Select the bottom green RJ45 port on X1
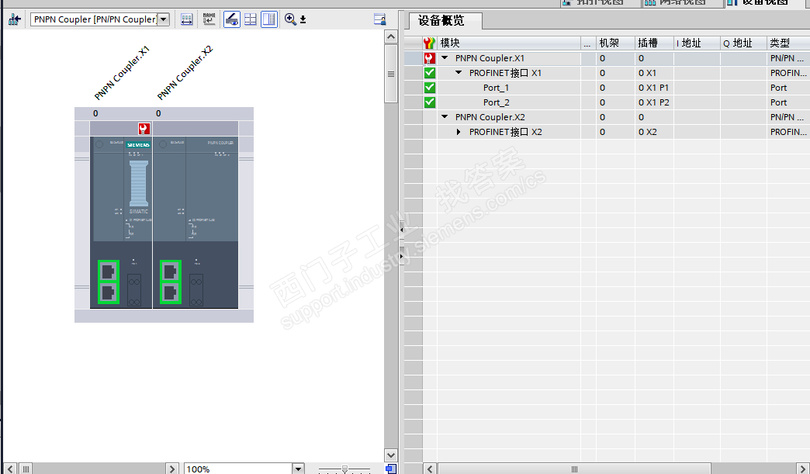 click(109, 292)
